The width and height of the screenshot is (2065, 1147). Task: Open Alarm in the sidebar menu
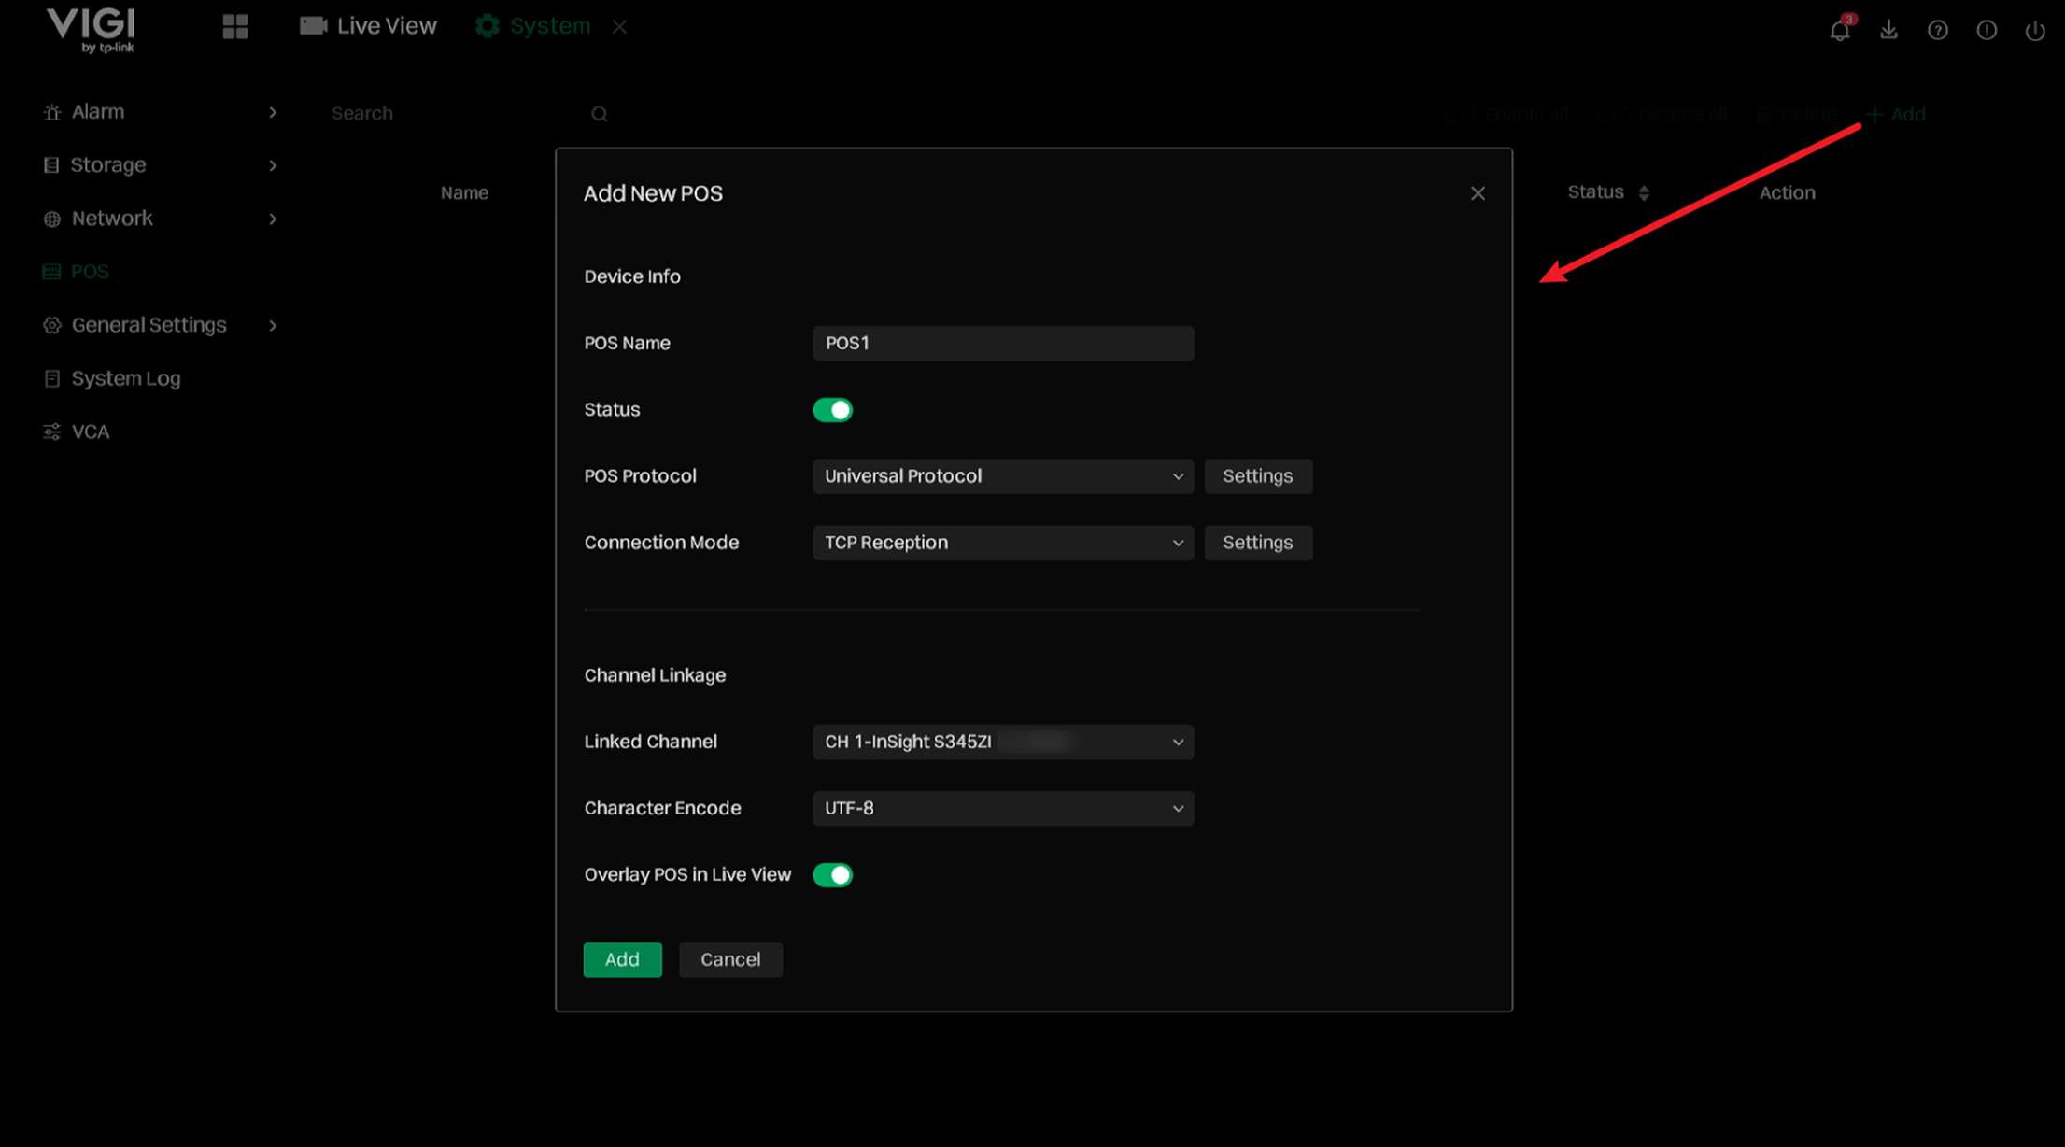pos(98,112)
